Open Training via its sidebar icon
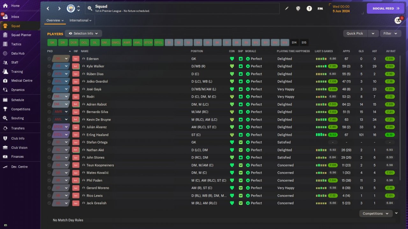The height and width of the screenshot is (229, 408). [5, 72]
